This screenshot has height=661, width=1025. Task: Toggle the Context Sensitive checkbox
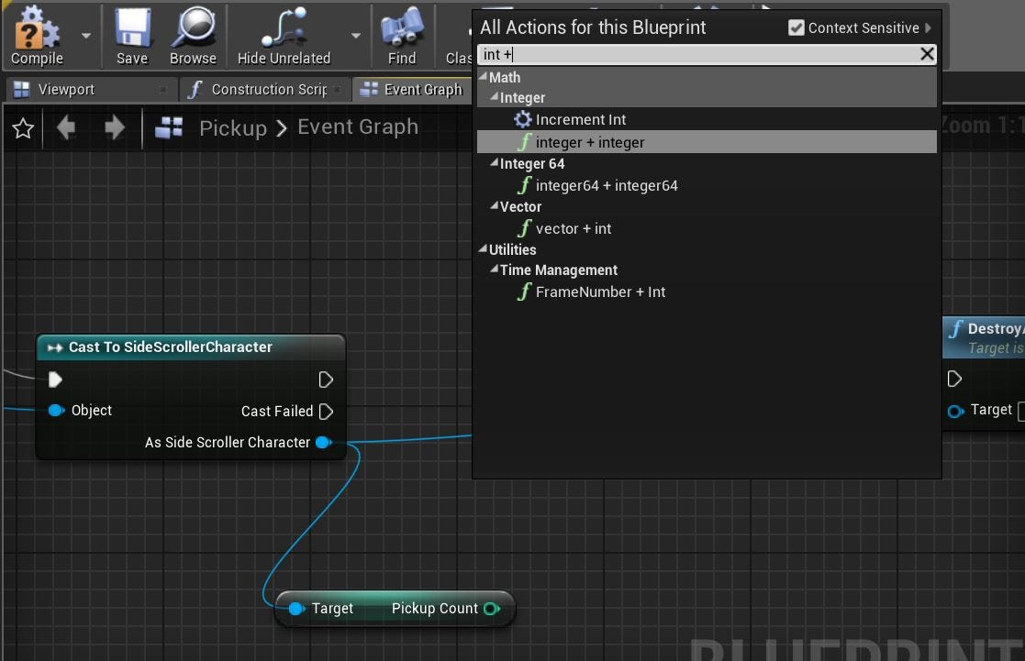[x=796, y=28]
